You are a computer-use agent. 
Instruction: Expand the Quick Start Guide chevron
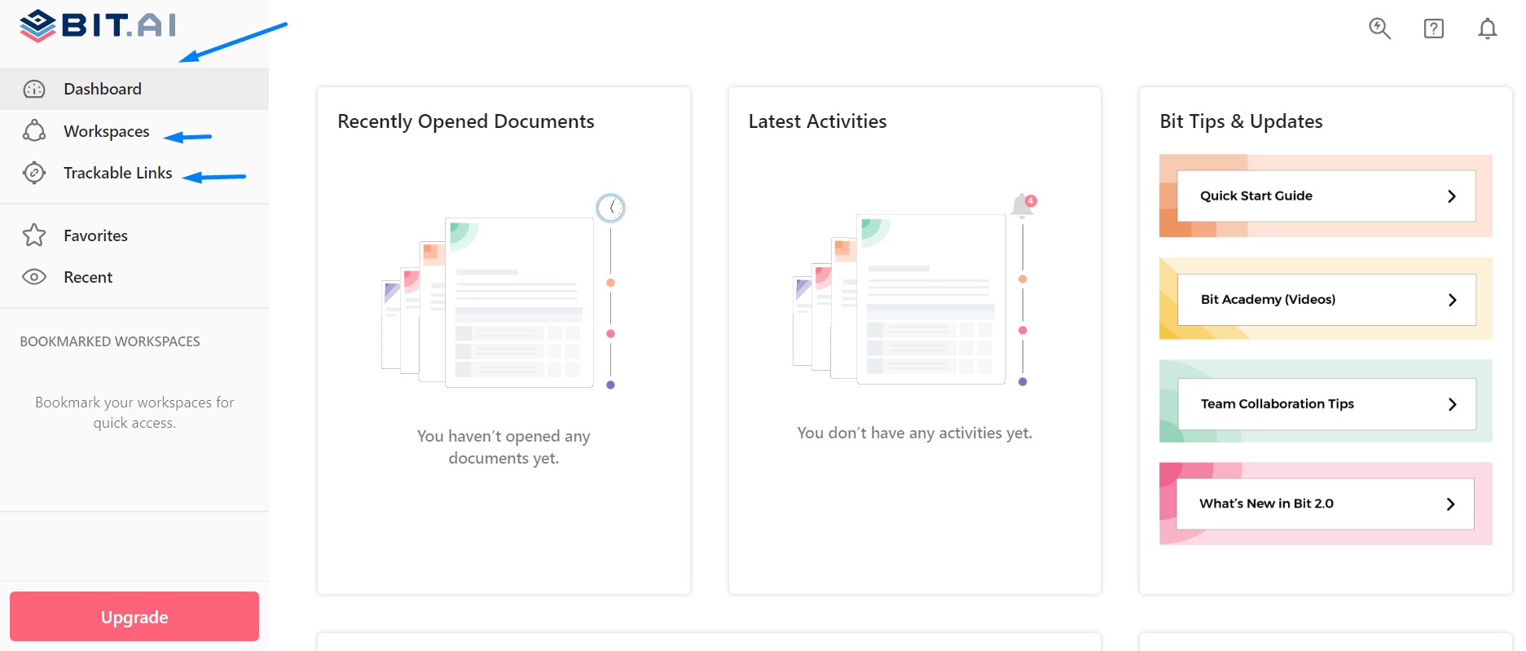[1452, 196]
